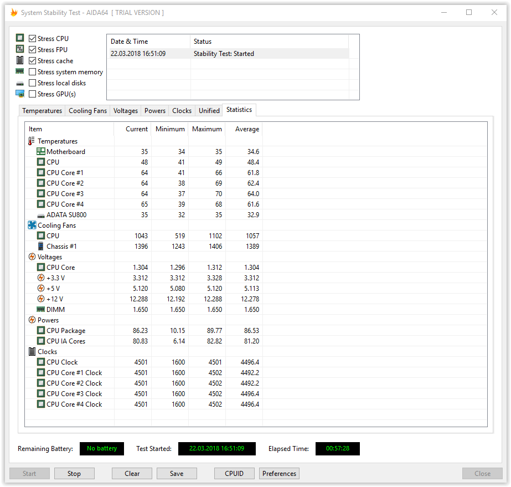
Task: Open the Preferences dialog
Action: tap(279, 474)
